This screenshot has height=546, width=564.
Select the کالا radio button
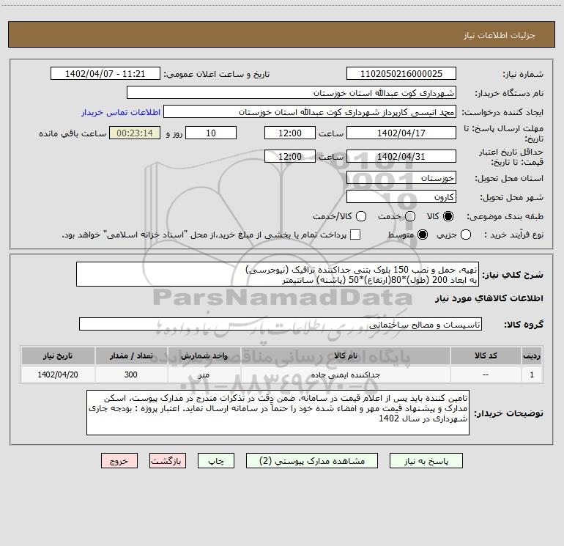pos(448,216)
